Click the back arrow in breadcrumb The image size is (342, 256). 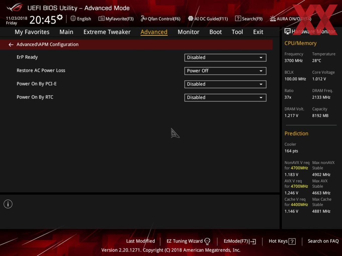pyautogui.click(x=11, y=45)
